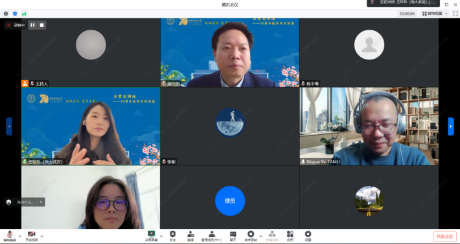This screenshot has height=244, width=460.
Task: Click the red end meeting (结束会议) button
Action: pyautogui.click(x=445, y=236)
